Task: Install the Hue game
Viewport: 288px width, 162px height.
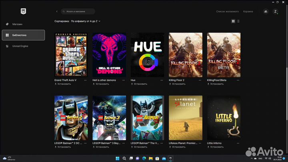Action: tap(139, 84)
